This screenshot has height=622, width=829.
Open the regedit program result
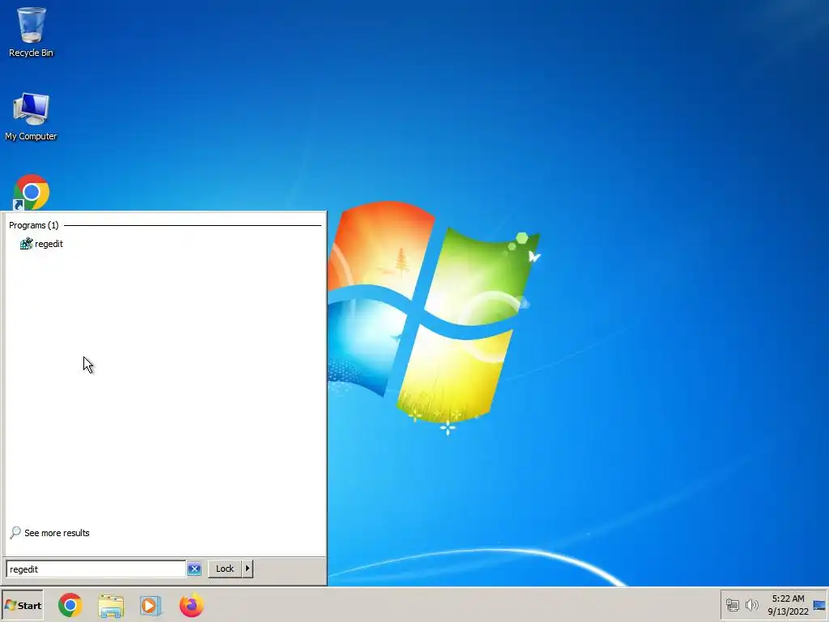(41, 244)
